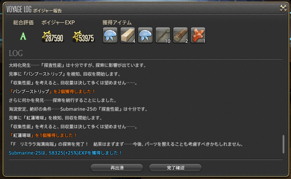
Task: Click the ship wheel icon beside 287590
Action: pyautogui.click(x=46, y=36)
